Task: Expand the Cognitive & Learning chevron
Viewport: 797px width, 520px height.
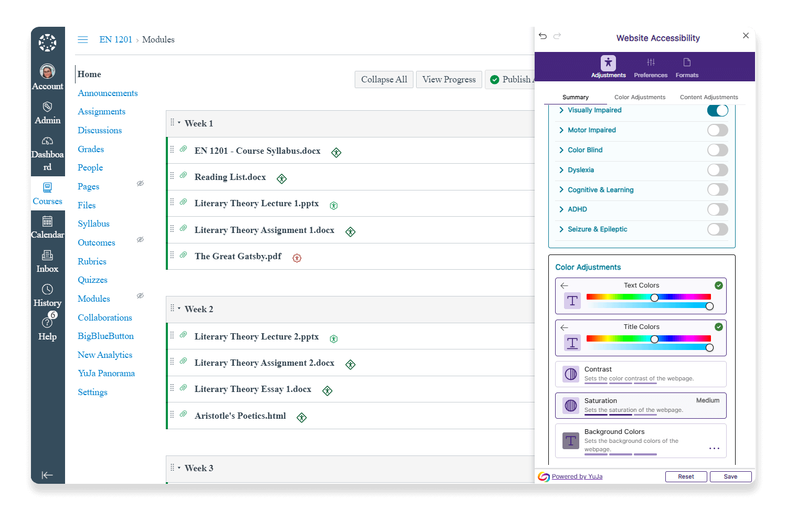Action: tap(561, 190)
